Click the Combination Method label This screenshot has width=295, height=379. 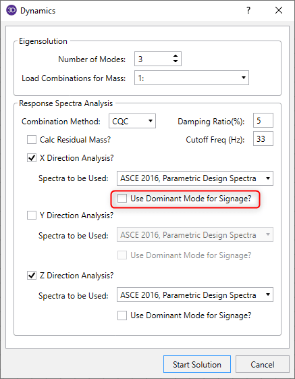coord(61,122)
